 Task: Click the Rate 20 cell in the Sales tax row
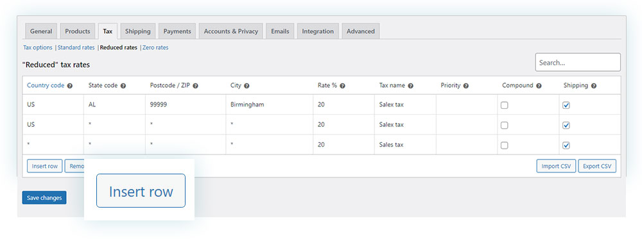pos(344,145)
